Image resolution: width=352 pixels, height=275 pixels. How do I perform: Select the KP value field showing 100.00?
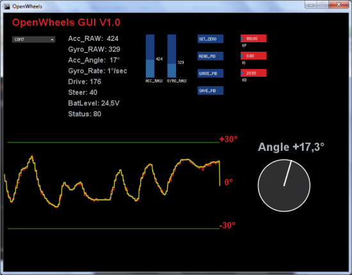pyautogui.click(x=253, y=38)
